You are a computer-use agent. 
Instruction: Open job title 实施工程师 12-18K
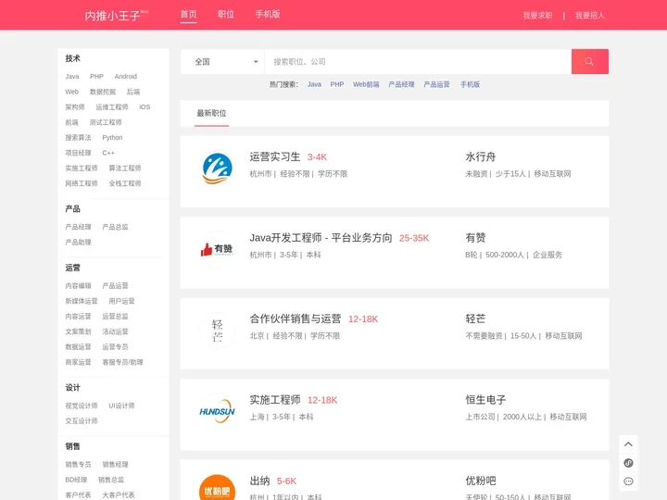coord(275,400)
